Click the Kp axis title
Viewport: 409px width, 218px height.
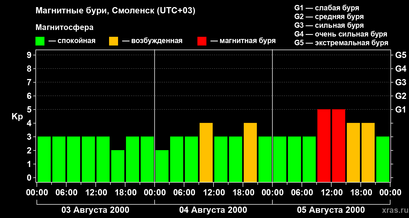click(17, 117)
